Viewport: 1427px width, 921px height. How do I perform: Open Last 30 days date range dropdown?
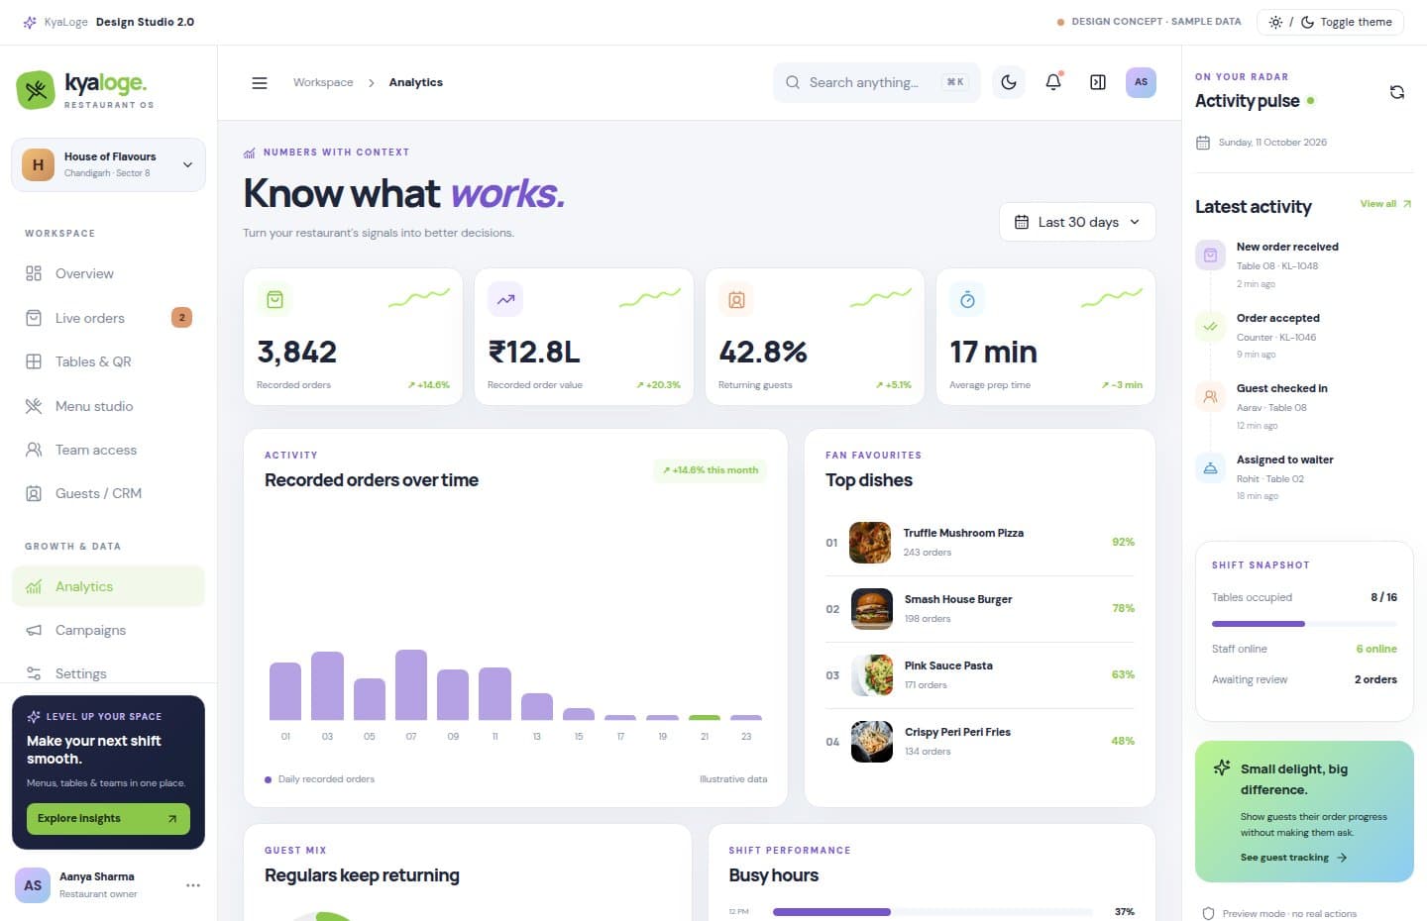(1077, 222)
